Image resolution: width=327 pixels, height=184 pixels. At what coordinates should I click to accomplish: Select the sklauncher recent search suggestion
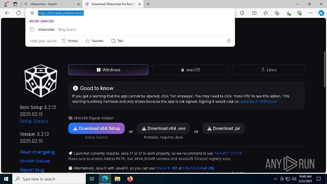coord(130,29)
